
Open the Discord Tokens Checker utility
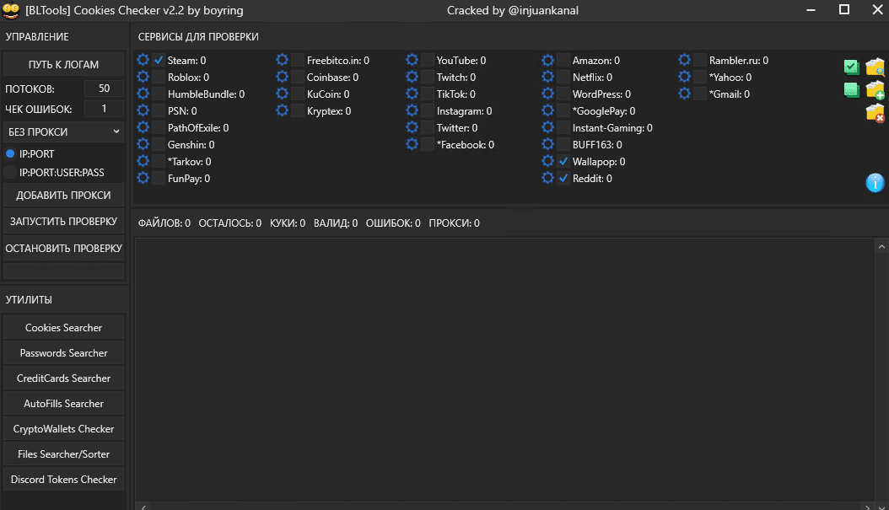click(x=63, y=480)
